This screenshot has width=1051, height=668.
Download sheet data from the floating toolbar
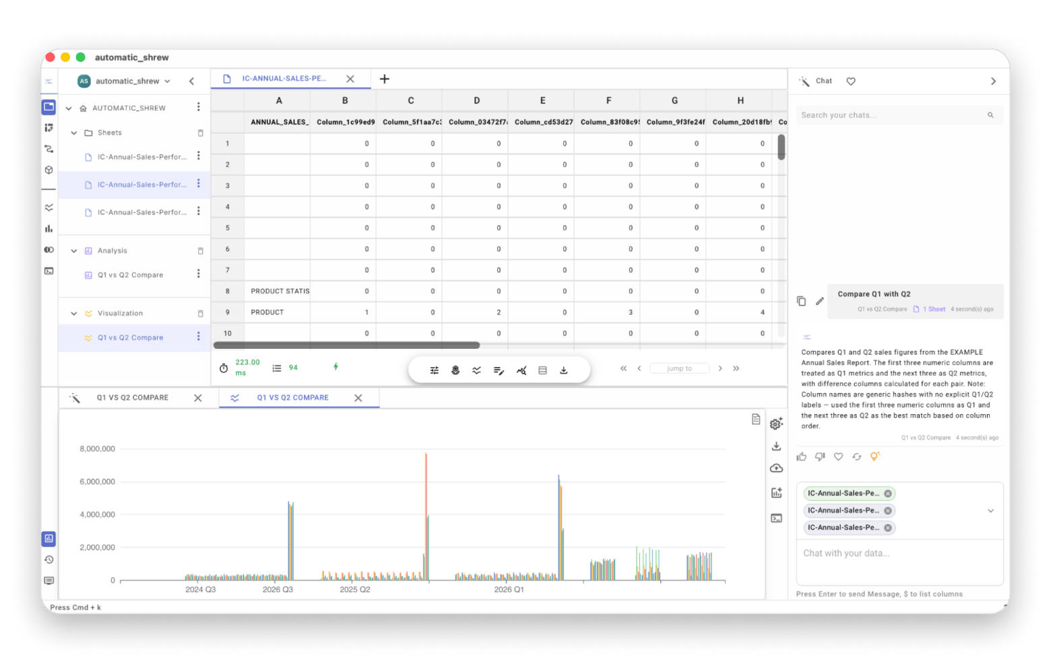pyautogui.click(x=564, y=370)
